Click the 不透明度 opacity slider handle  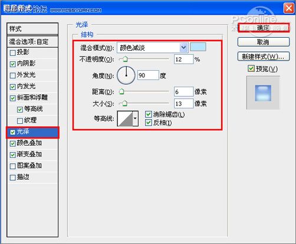click(x=125, y=59)
